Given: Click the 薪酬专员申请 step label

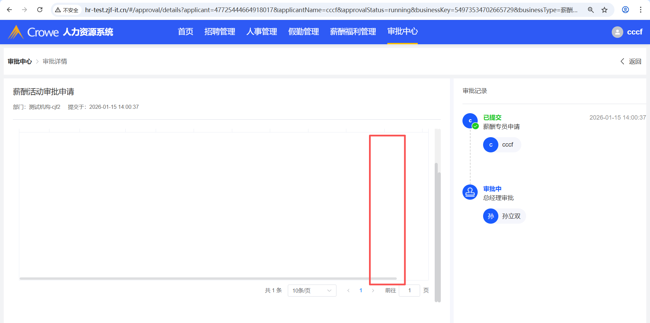Looking at the screenshot, I should click(501, 127).
